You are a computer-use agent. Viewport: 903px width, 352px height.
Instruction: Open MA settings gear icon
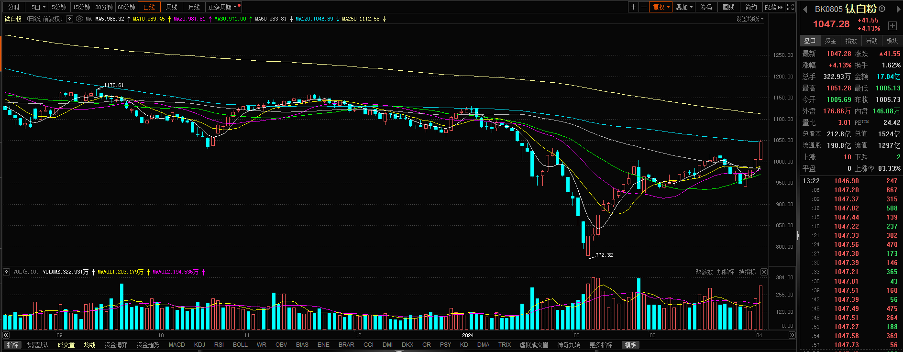click(79, 19)
